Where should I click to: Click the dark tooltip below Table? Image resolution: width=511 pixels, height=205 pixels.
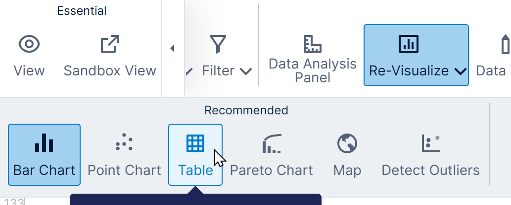195,200
